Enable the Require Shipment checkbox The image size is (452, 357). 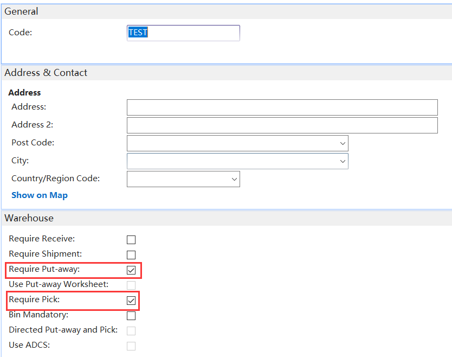(x=131, y=255)
